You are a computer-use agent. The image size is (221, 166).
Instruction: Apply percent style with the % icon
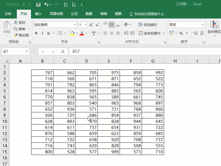181,33
